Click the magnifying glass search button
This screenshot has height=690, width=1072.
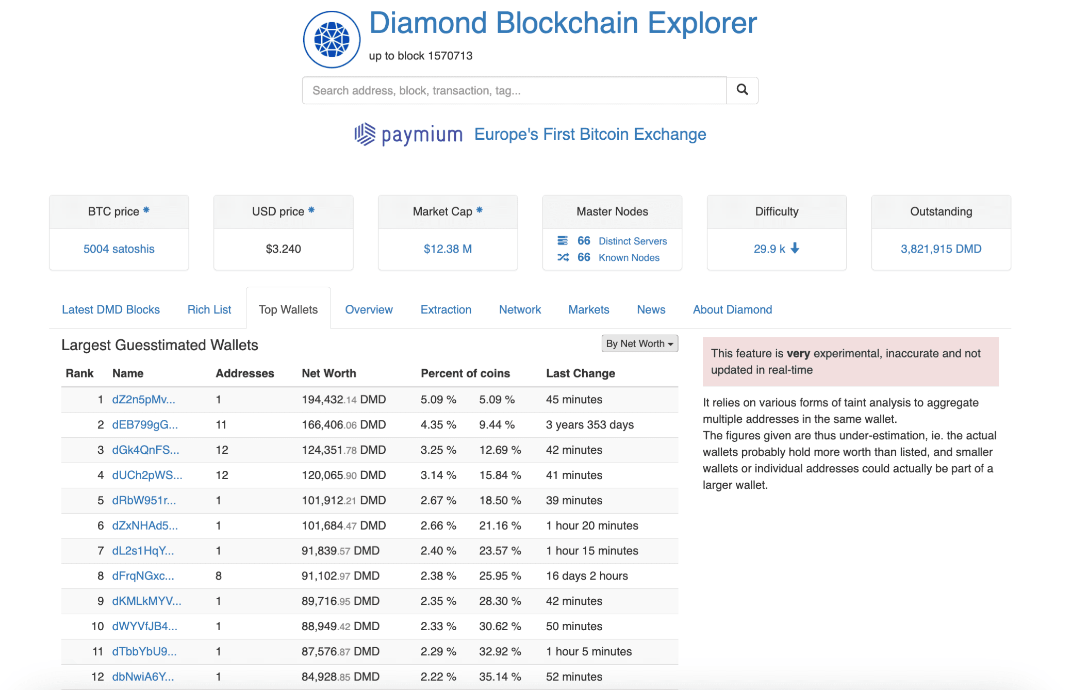(x=742, y=90)
